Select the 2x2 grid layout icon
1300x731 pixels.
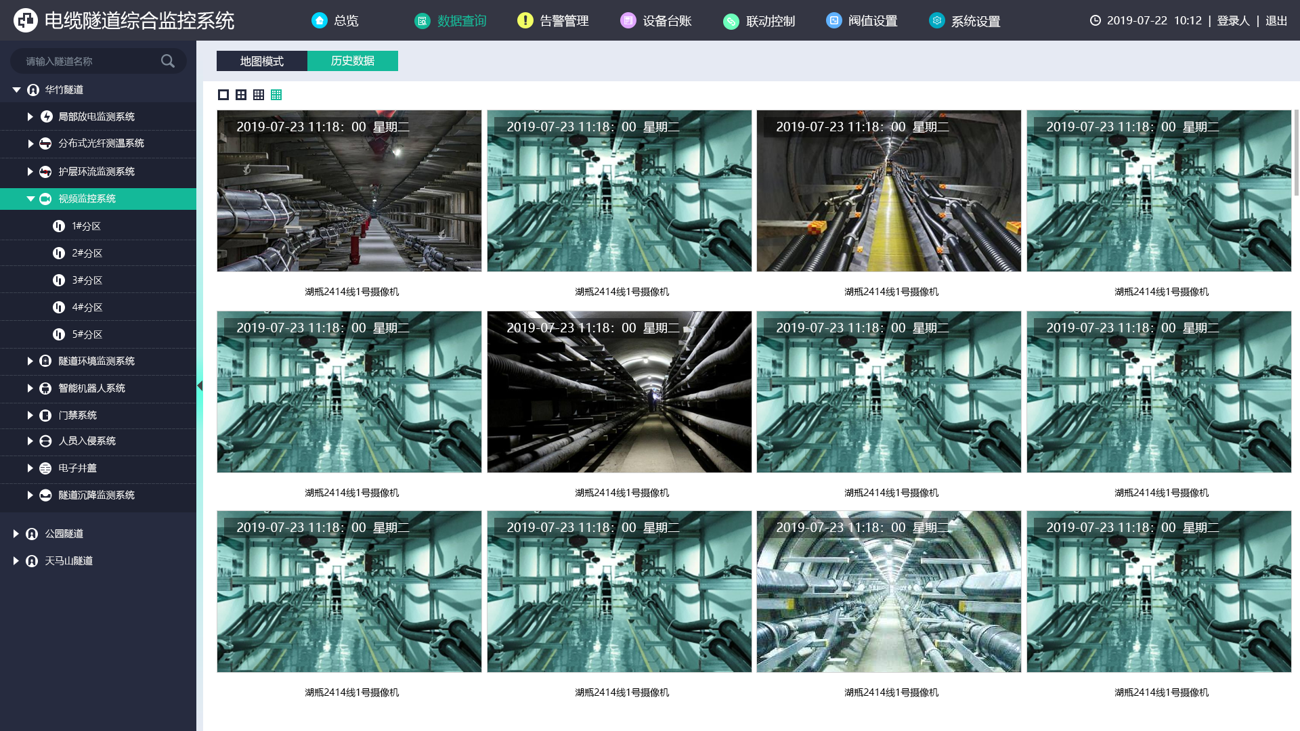pyautogui.click(x=241, y=95)
